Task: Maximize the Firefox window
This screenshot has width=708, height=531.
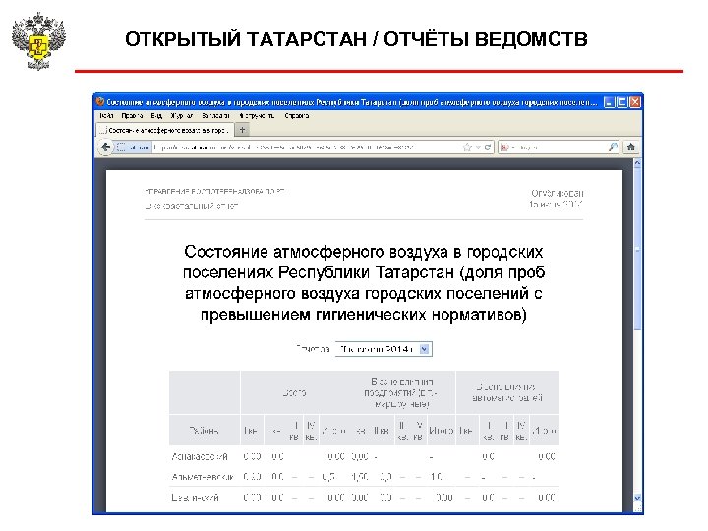Action: click(621, 102)
